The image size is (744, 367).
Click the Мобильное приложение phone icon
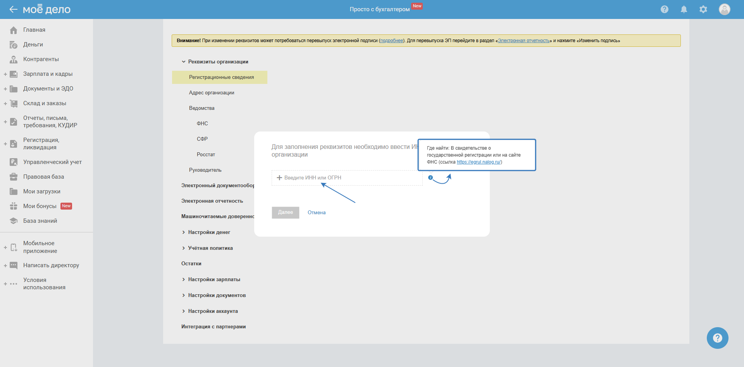[x=14, y=248]
